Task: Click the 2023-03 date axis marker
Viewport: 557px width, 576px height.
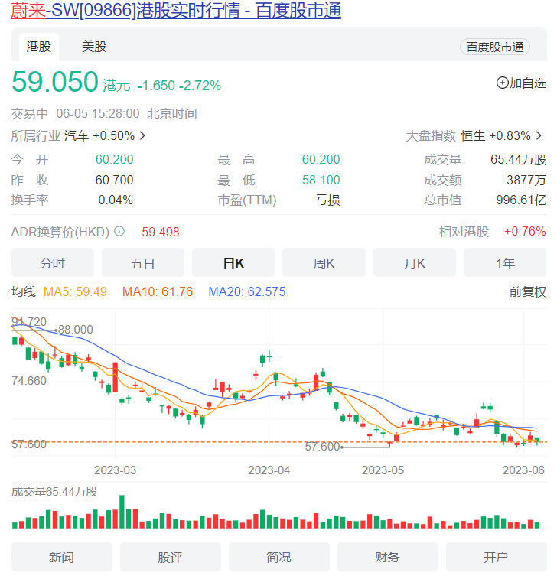Action: pyautogui.click(x=115, y=470)
